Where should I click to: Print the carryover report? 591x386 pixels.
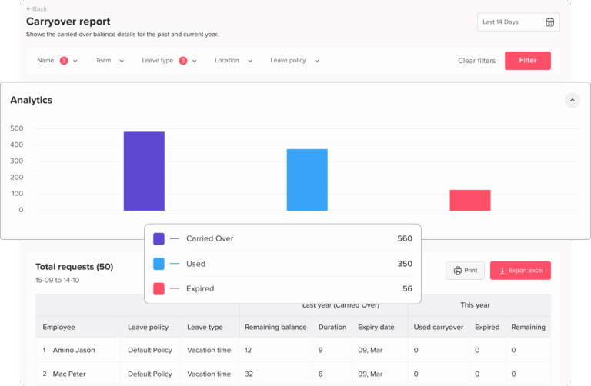pyautogui.click(x=465, y=271)
